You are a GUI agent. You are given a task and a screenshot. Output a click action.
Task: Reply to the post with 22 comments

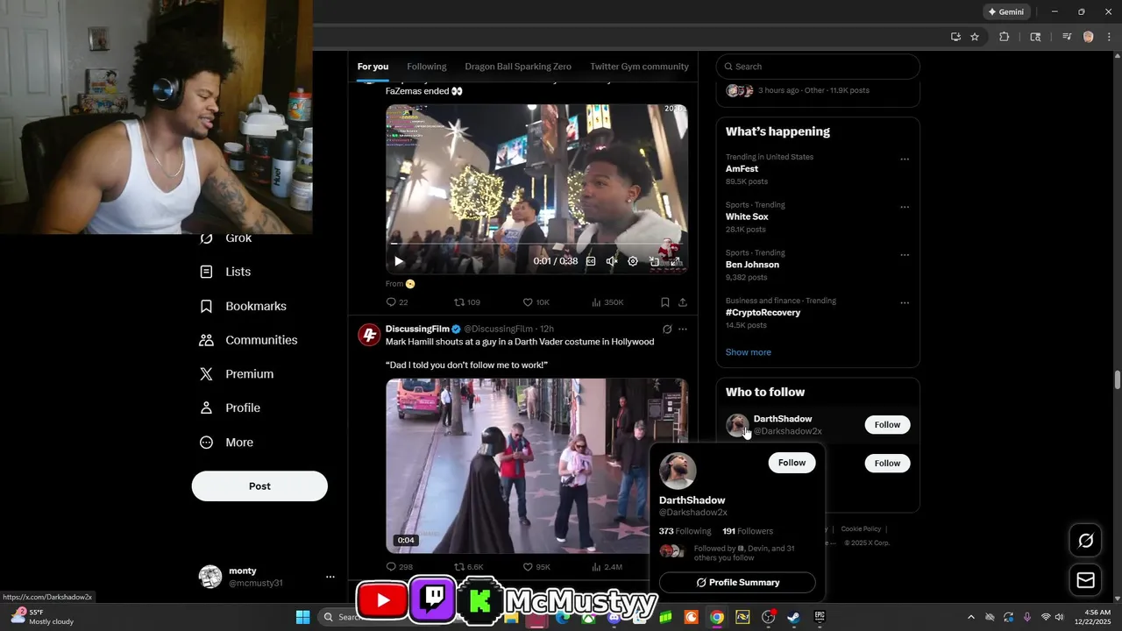397,302
